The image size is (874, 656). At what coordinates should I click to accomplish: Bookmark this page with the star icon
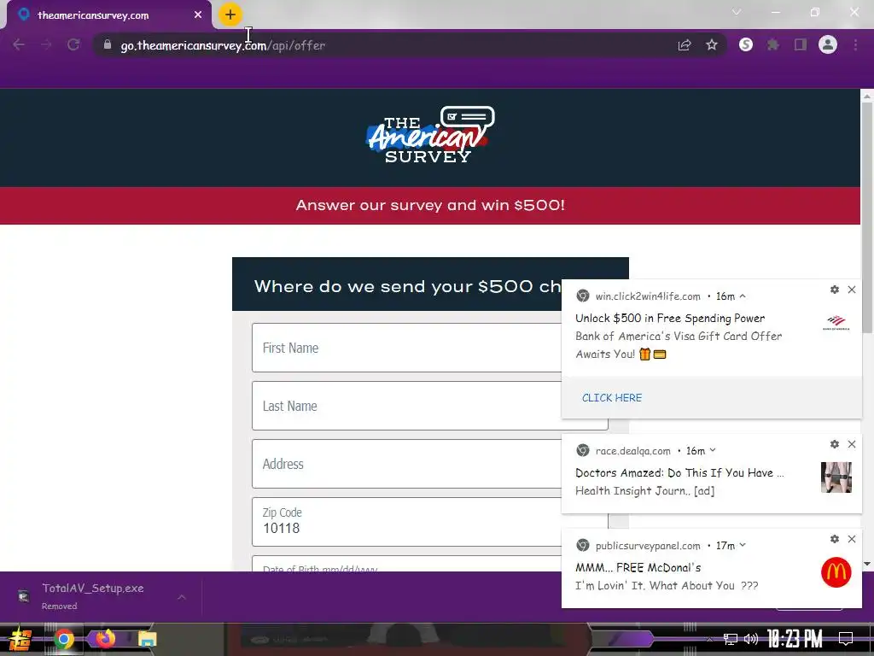pyautogui.click(x=712, y=45)
